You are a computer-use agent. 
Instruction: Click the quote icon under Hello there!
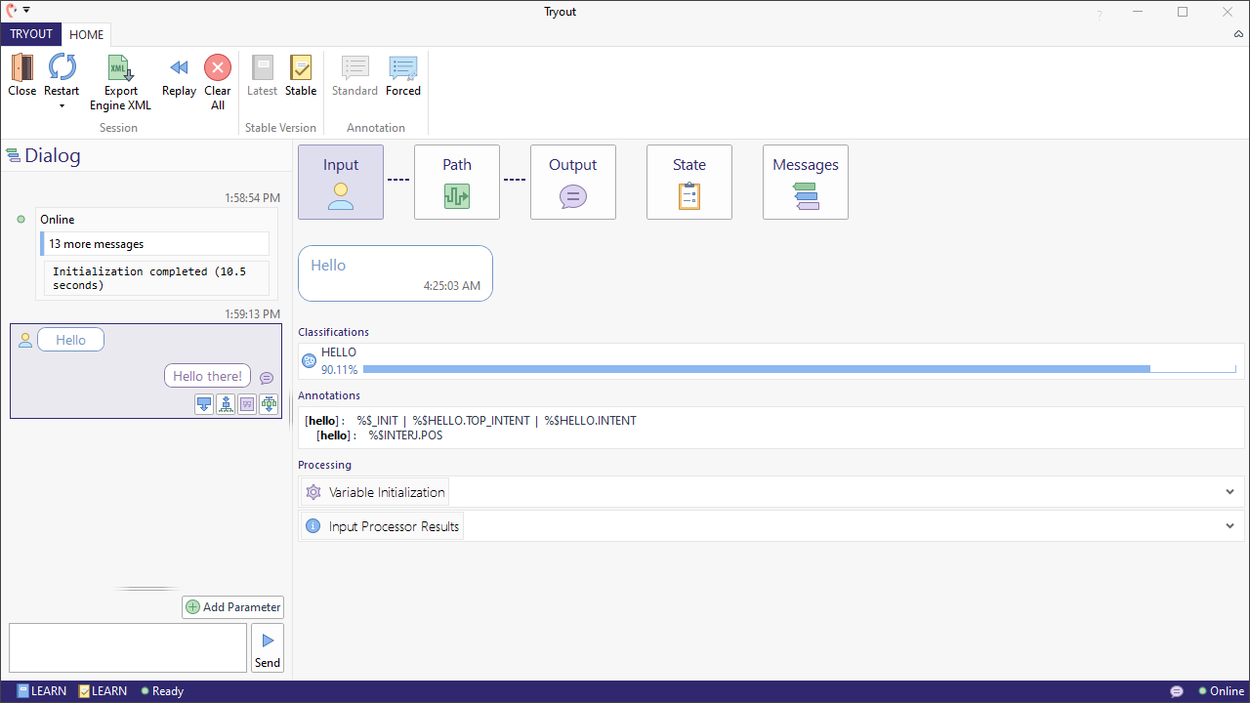(x=247, y=404)
